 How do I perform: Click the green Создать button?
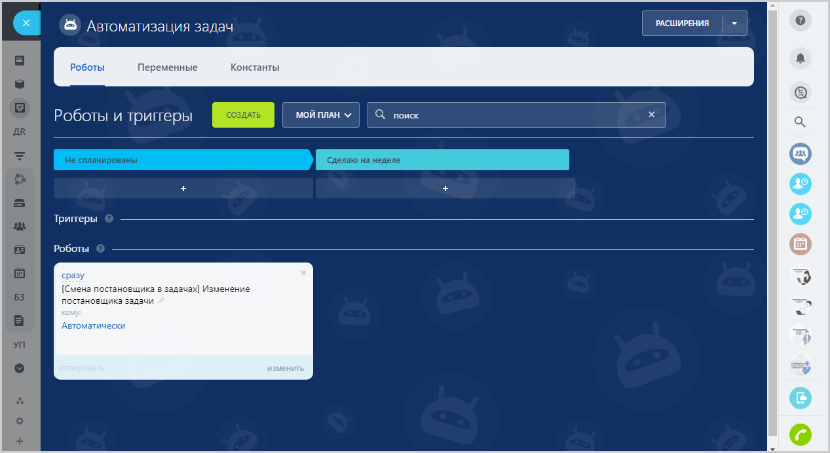(243, 115)
